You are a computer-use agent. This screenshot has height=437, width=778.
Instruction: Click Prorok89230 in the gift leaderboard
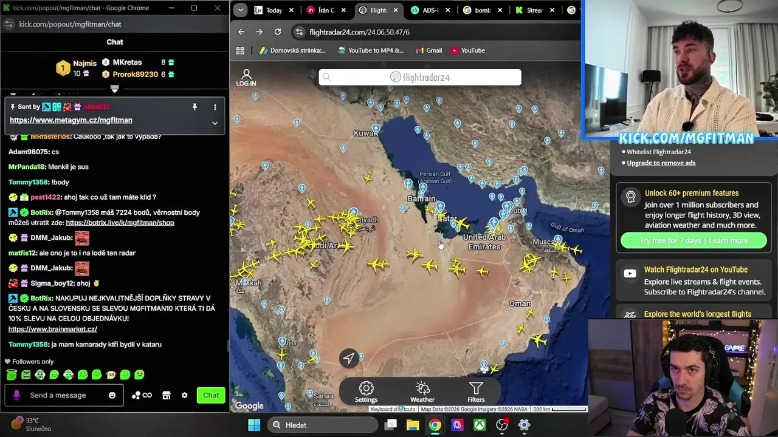135,74
